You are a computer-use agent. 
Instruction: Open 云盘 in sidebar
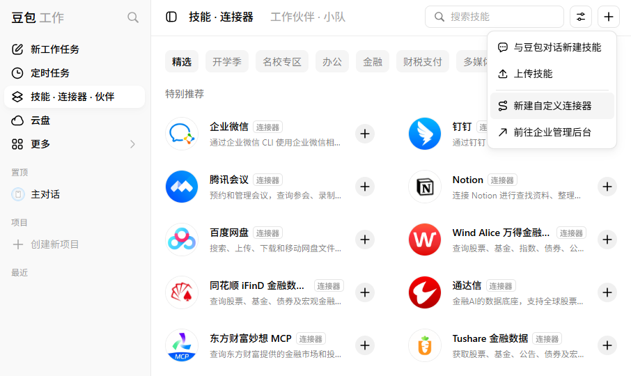tap(75, 120)
